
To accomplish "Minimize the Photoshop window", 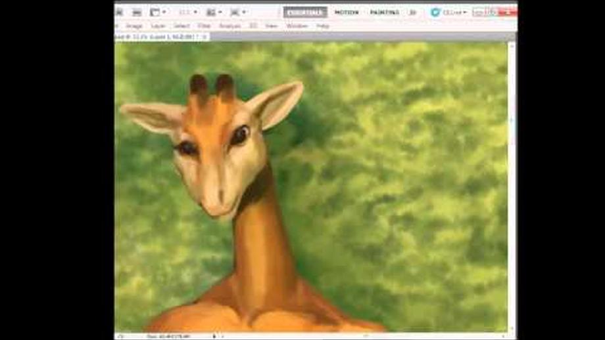I will tap(479, 12).
